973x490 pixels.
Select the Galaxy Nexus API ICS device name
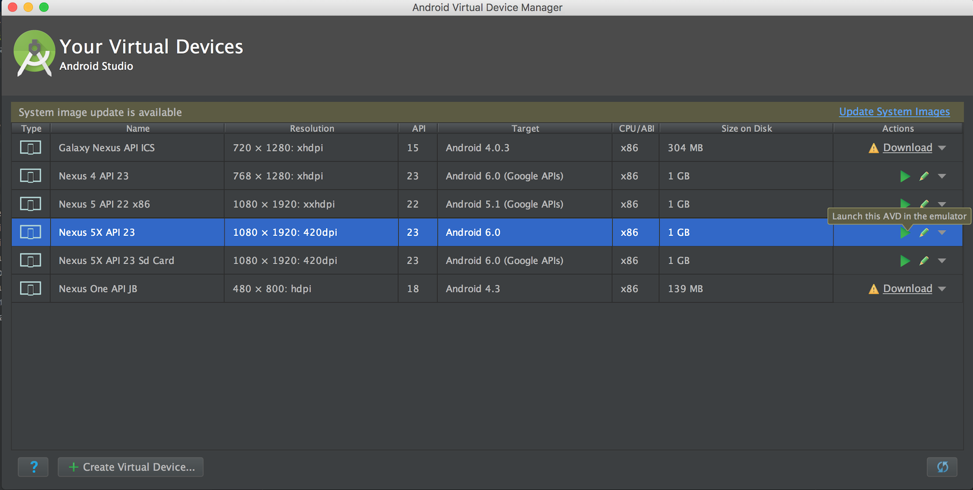pos(107,148)
